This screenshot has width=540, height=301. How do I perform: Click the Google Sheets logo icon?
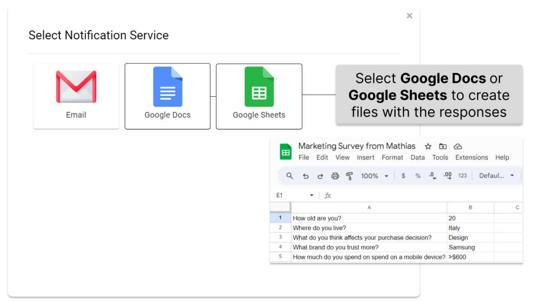pyautogui.click(x=285, y=152)
